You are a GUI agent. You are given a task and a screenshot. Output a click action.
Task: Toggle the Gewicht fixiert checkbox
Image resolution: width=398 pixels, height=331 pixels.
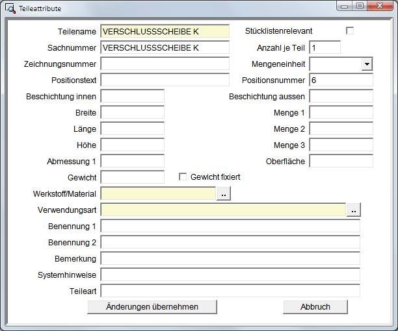(x=183, y=177)
